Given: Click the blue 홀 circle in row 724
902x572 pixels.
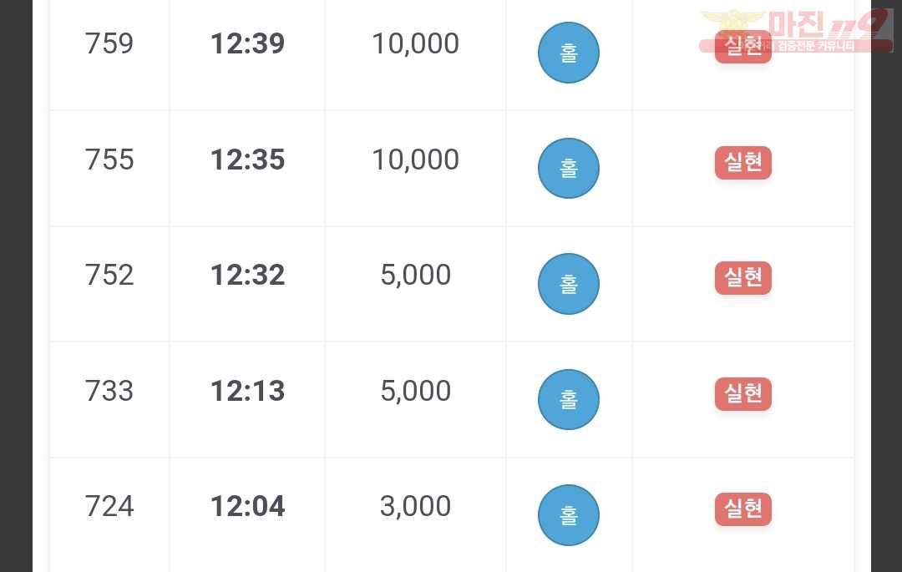Looking at the screenshot, I should 569,515.
